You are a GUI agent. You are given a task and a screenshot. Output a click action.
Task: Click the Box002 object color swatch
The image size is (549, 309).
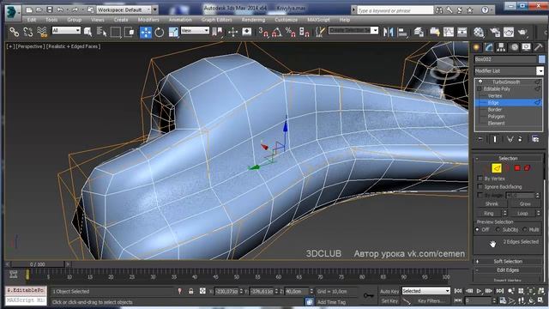click(x=541, y=59)
